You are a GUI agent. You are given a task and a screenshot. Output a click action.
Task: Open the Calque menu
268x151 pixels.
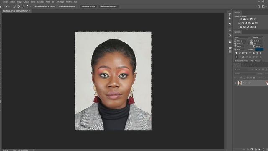point(26,2)
